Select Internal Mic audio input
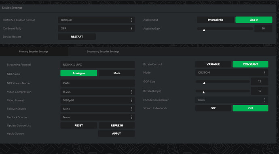 click(215, 20)
